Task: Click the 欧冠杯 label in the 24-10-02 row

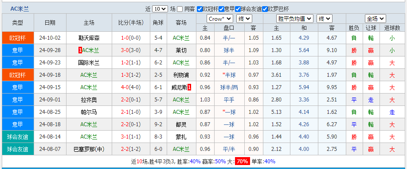Action: point(18,38)
